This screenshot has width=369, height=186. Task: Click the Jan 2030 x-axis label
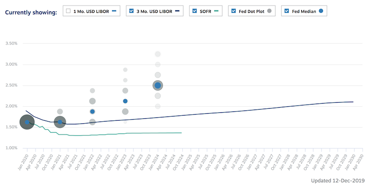[350, 162]
